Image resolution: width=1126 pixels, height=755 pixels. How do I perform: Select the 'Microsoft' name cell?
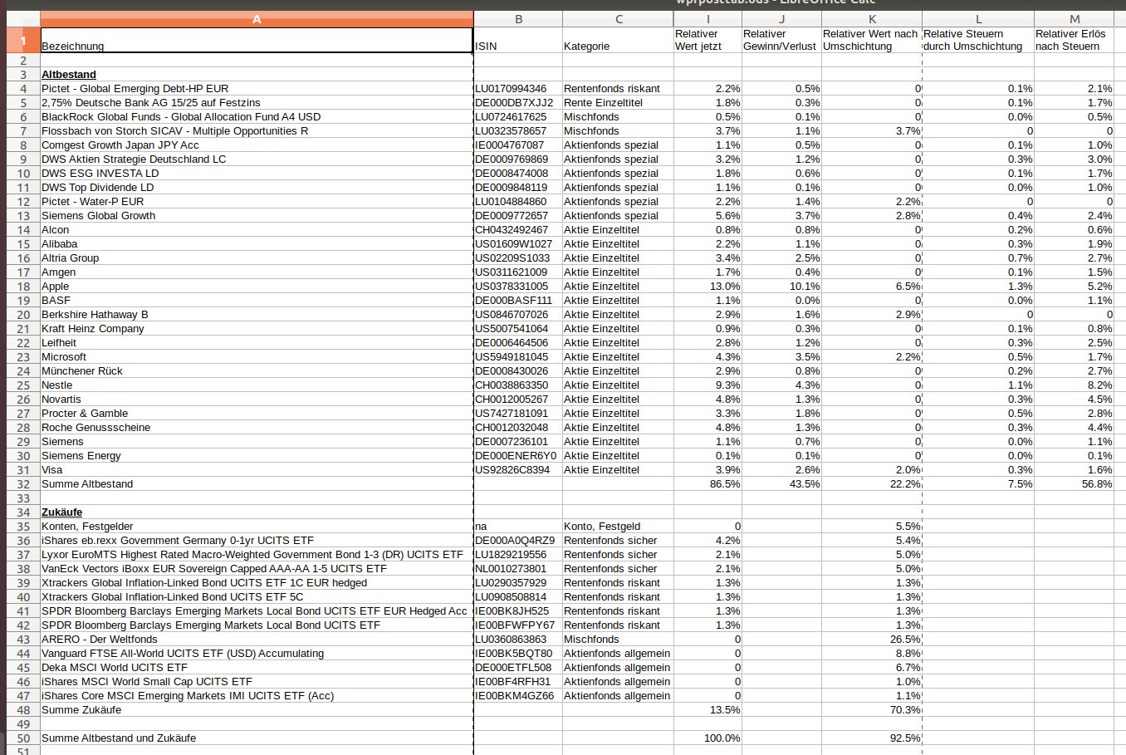257,357
